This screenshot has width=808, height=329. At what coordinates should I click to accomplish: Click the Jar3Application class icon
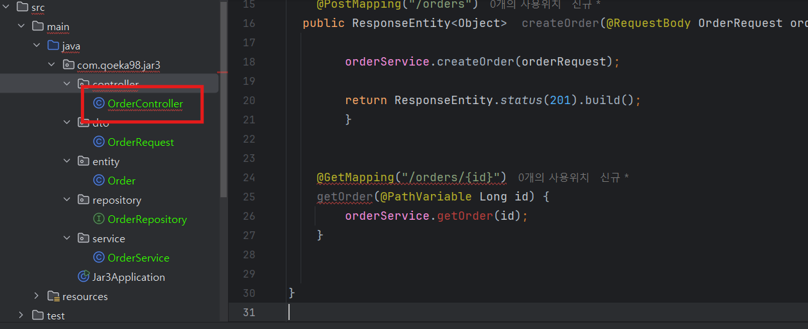83,277
